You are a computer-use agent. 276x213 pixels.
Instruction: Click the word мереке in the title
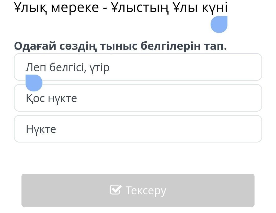(75, 8)
